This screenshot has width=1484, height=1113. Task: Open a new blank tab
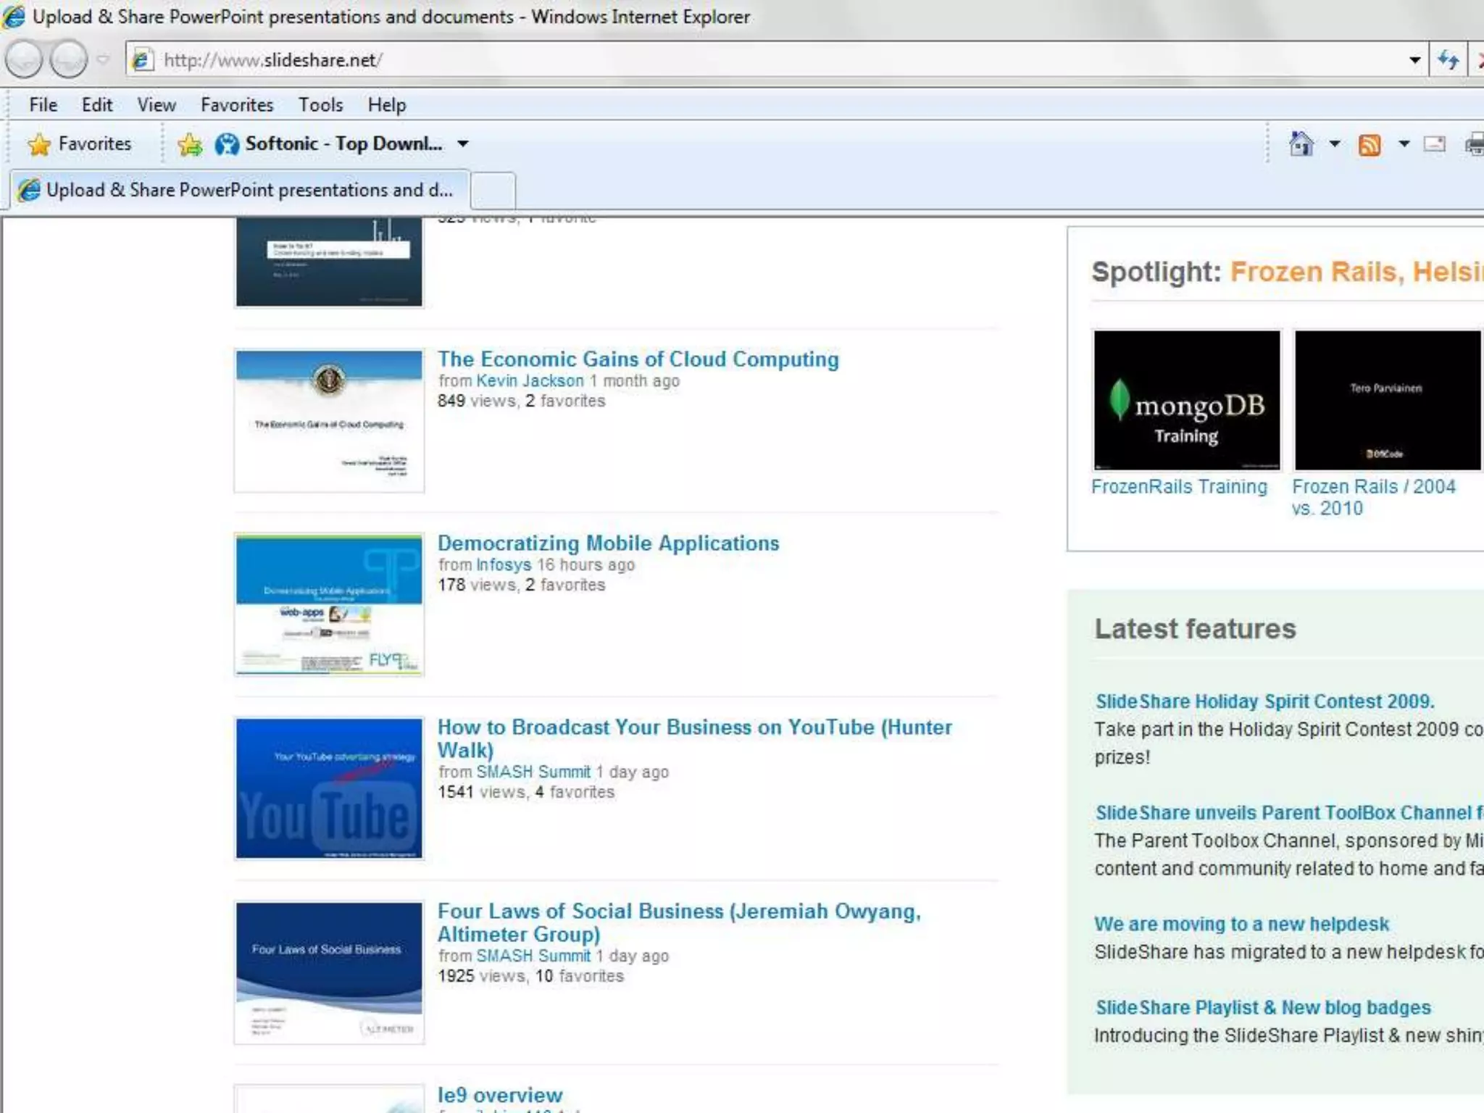point(493,191)
